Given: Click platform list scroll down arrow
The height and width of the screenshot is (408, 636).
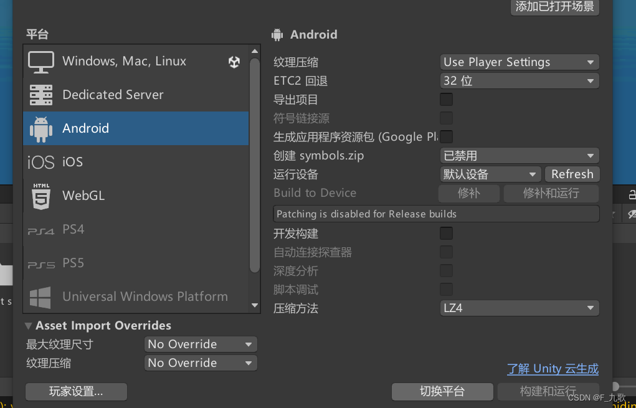Looking at the screenshot, I should [x=255, y=305].
